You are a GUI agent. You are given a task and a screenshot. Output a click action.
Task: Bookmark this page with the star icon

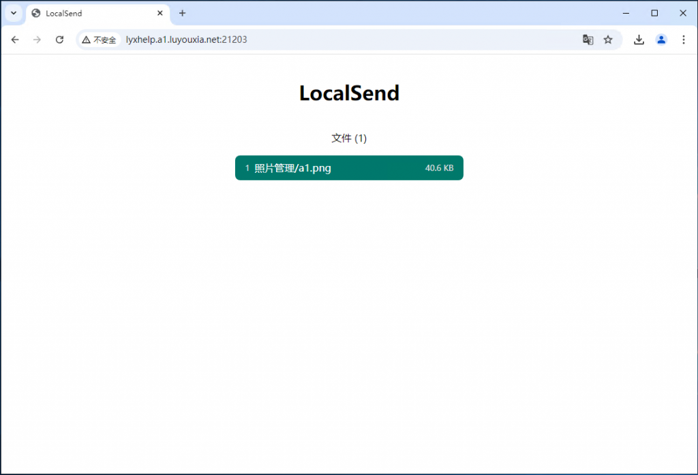pos(608,39)
